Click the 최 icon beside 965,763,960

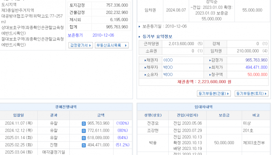[x=84, y=123]
